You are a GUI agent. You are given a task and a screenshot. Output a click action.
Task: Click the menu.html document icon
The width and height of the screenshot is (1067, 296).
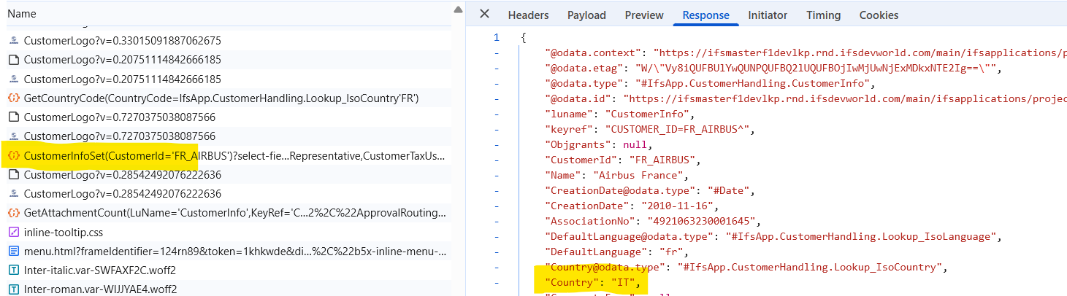point(13,252)
